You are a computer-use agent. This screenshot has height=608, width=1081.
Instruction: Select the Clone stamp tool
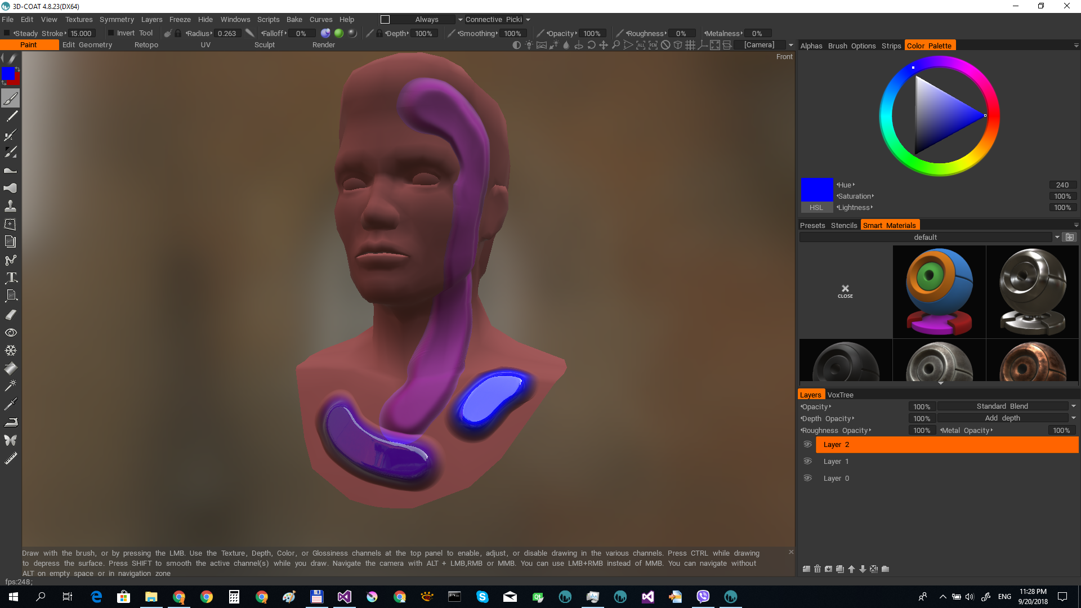pos(10,206)
